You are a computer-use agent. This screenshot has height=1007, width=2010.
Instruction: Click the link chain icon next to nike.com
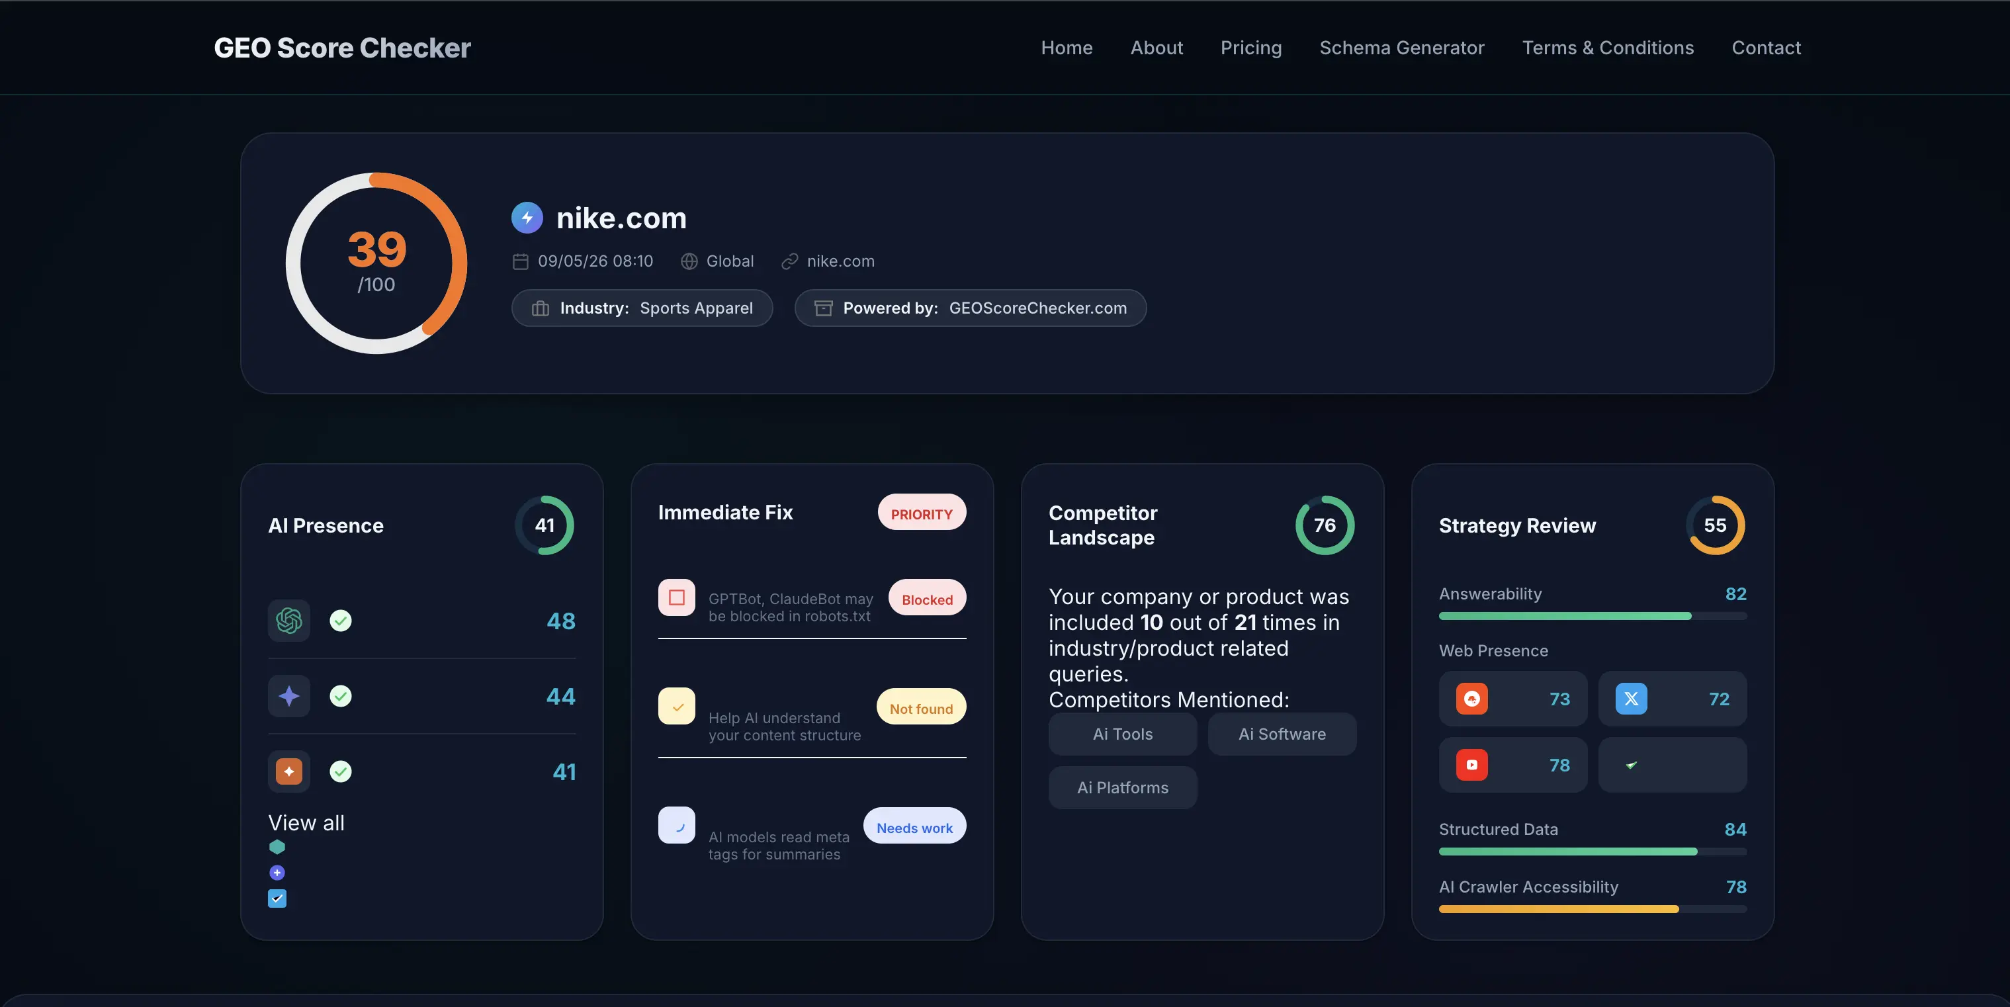[790, 261]
